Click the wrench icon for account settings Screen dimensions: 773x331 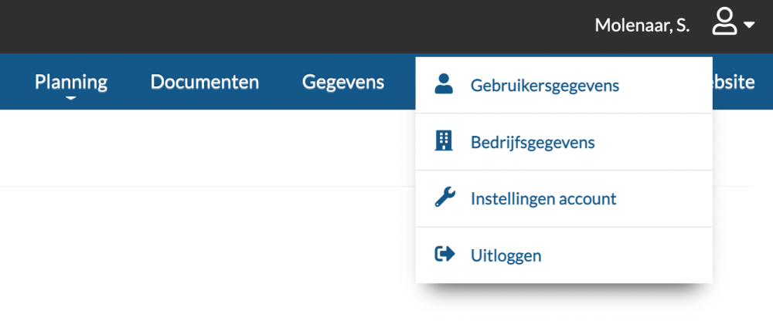click(x=444, y=198)
